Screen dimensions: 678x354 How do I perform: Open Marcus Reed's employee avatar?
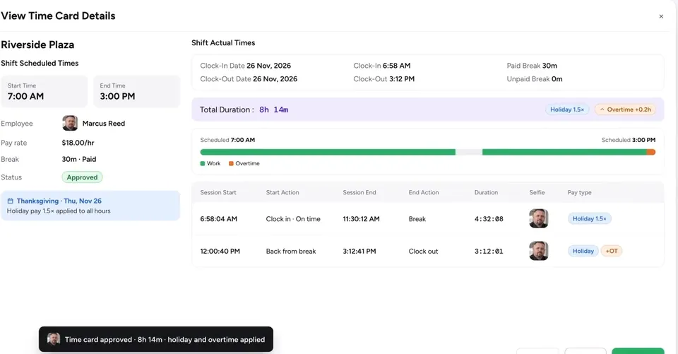click(x=70, y=124)
